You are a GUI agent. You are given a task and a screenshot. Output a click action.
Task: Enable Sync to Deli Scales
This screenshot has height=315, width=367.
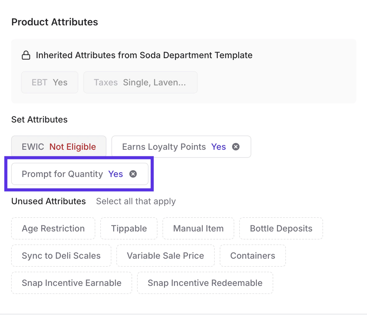click(x=61, y=256)
